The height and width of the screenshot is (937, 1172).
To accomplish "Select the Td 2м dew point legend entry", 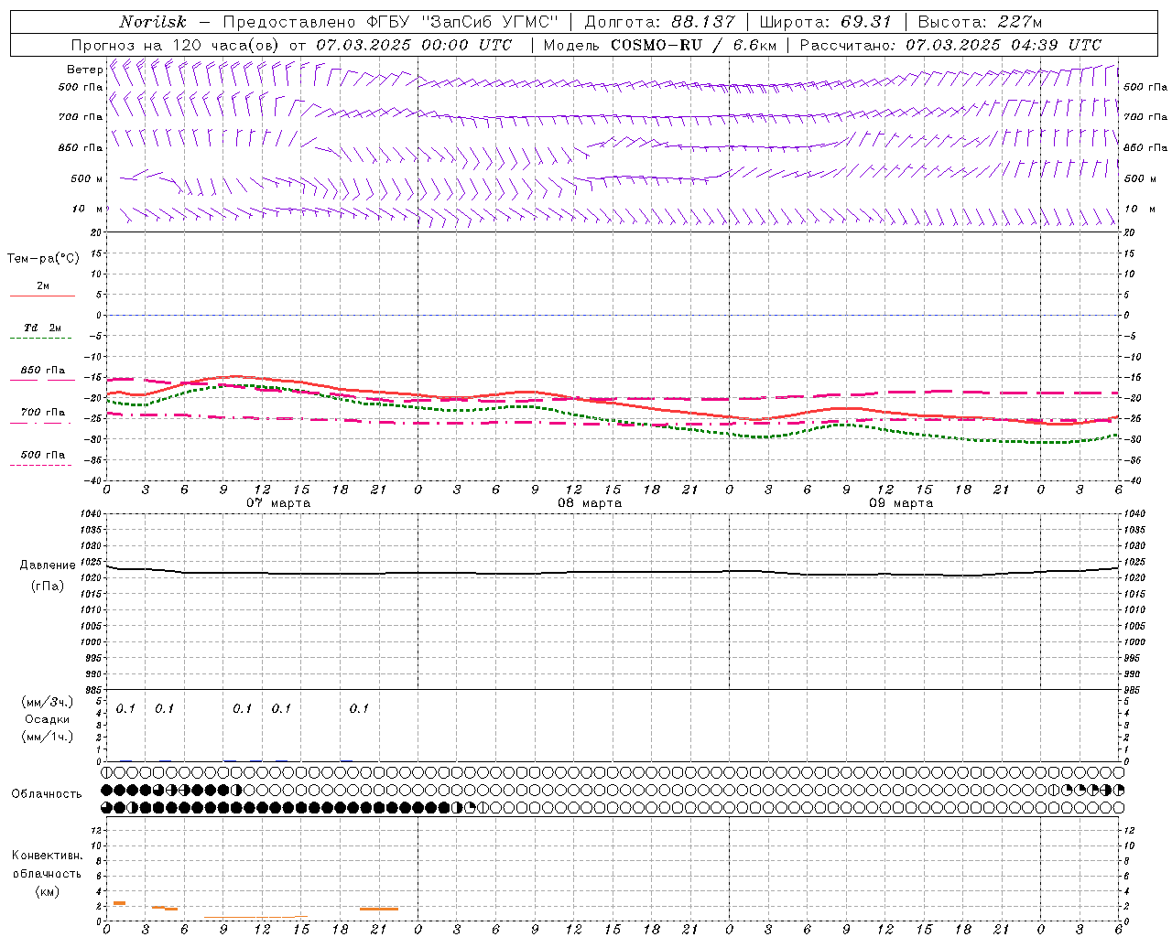I will (42, 328).
